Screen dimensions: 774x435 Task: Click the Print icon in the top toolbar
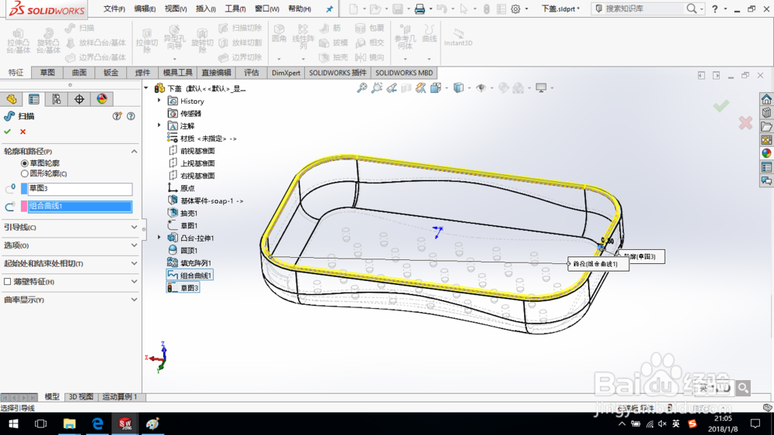coord(420,9)
